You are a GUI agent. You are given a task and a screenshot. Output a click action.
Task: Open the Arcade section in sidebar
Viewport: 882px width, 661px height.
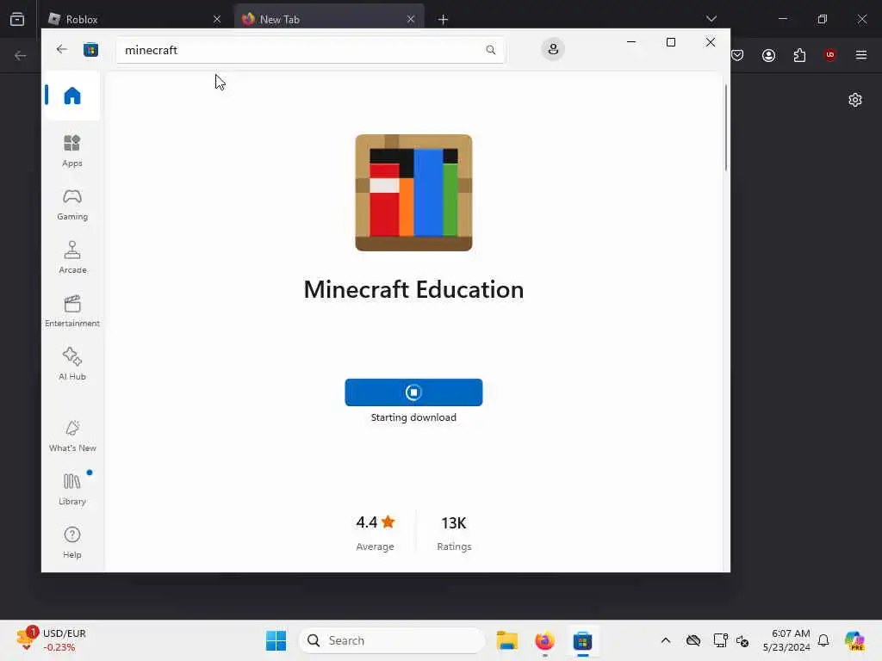(72, 257)
